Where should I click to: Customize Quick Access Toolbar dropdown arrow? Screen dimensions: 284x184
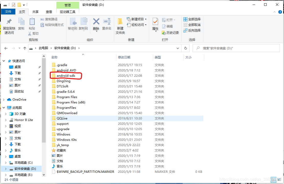(24, 5)
